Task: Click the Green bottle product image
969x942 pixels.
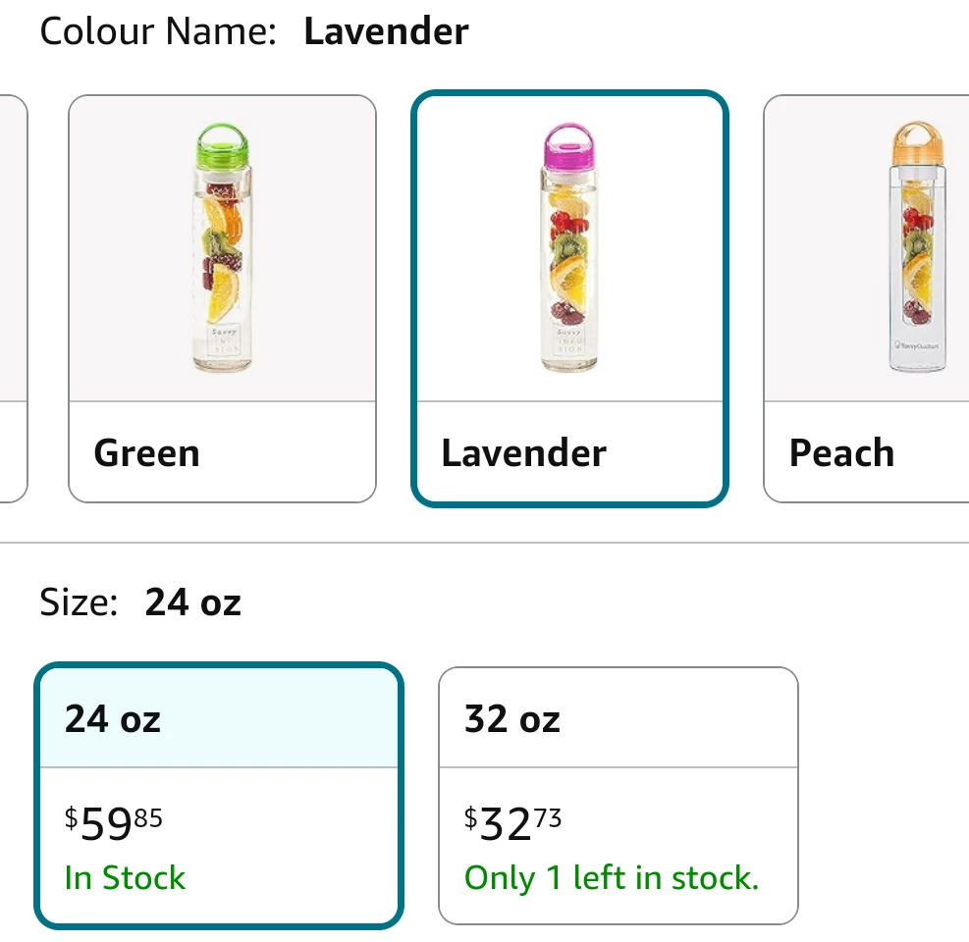Action: click(x=221, y=245)
